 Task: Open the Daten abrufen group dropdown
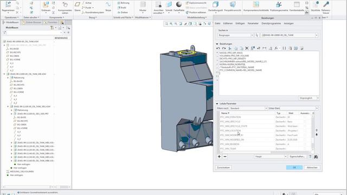[x=31, y=17]
